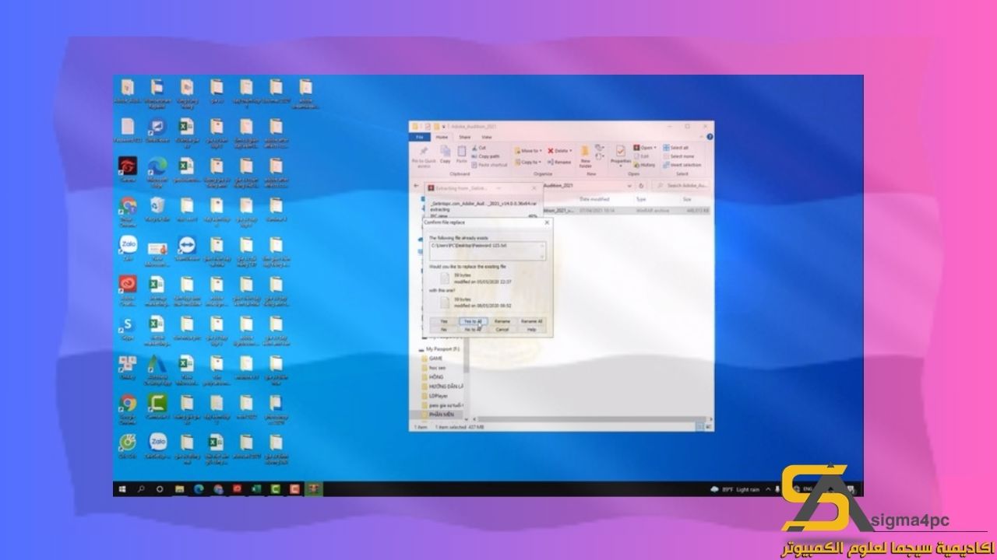Click Paste shortcut in the ribbon
Screen dimensions: 997x560
(x=490, y=165)
